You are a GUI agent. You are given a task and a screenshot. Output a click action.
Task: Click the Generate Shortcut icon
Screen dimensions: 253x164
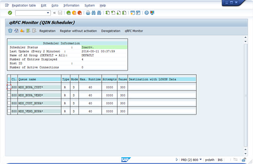pyautogui.click(x=138, y=13)
